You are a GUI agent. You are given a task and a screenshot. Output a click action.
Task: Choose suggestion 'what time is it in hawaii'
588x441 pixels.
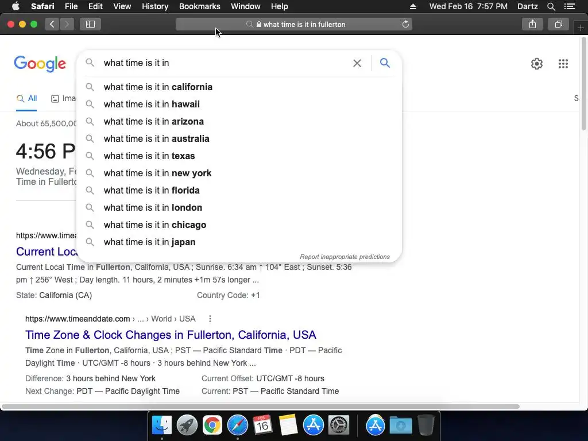(x=239, y=105)
